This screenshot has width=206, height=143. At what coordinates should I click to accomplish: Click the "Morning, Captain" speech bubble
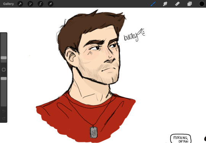pos(181,138)
